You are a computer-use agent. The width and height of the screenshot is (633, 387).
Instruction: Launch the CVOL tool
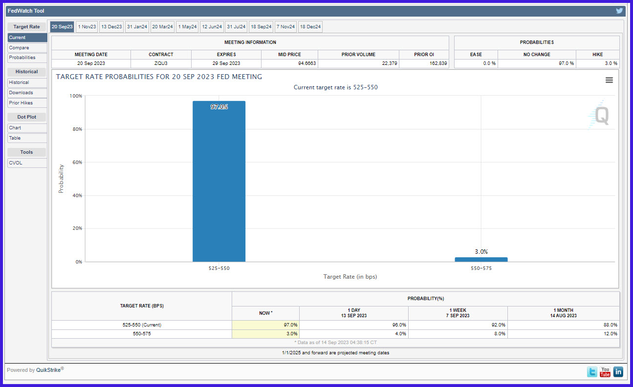(x=27, y=163)
